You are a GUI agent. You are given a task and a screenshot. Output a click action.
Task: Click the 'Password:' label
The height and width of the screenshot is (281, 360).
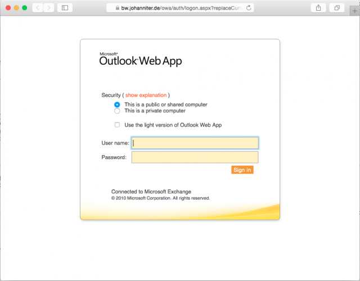point(114,157)
